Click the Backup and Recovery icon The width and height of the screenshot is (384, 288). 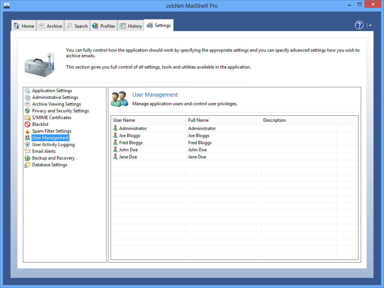pos(27,158)
